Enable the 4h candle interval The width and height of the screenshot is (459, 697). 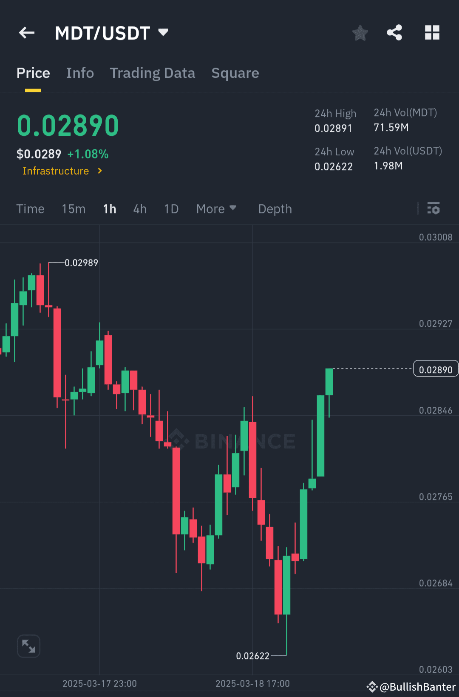point(139,209)
